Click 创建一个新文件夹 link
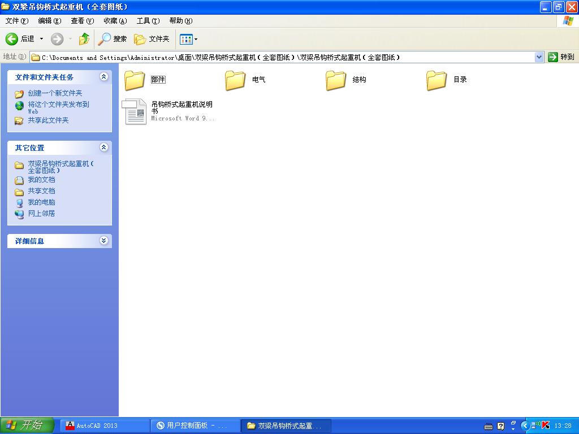Viewport: 579px width, 434px height. (x=55, y=93)
